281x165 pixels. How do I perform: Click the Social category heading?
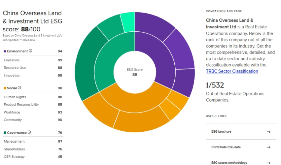click(12, 88)
